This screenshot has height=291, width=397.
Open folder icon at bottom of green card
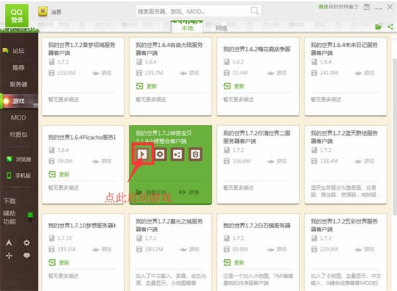click(x=139, y=192)
